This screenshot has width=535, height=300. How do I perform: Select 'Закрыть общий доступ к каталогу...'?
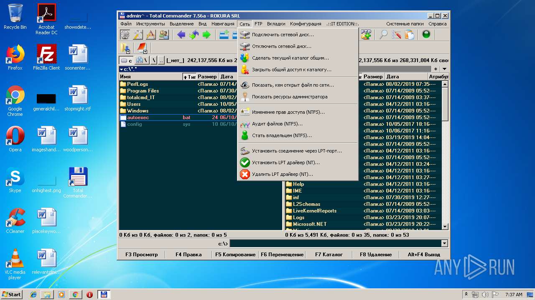[x=298, y=70]
